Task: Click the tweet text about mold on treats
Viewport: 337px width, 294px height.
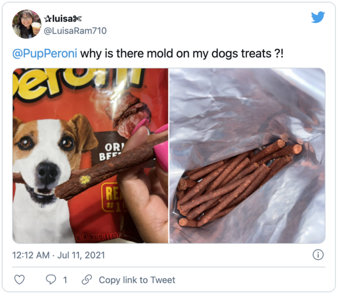Action: pos(182,54)
